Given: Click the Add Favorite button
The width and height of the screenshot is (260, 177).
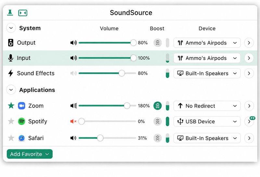Looking at the screenshot, I should [30, 154].
